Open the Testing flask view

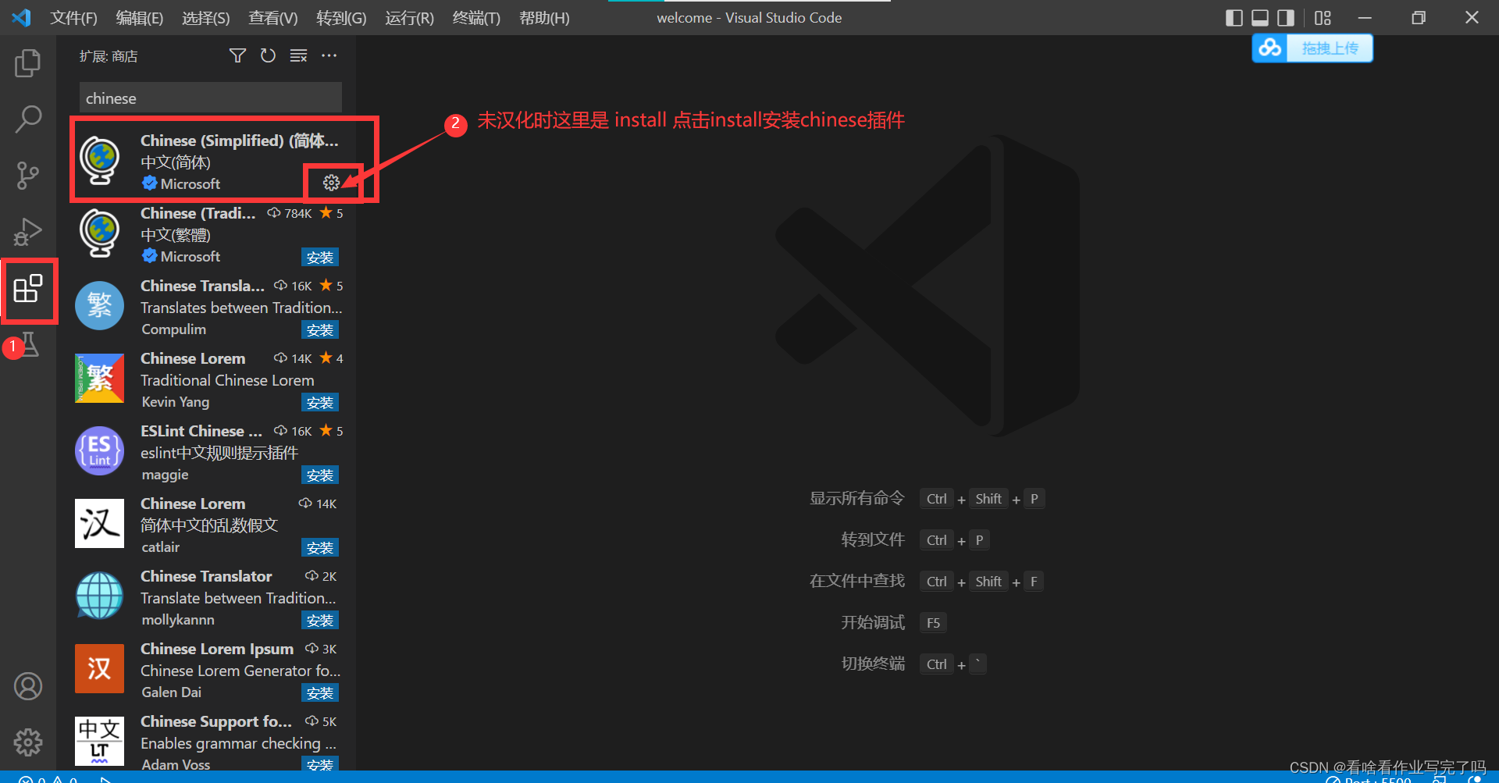click(x=30, y=344)
